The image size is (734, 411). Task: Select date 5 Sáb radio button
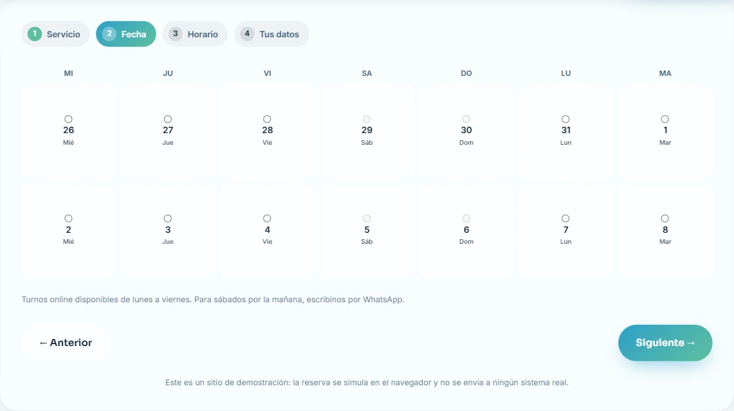tap(367, 218)
